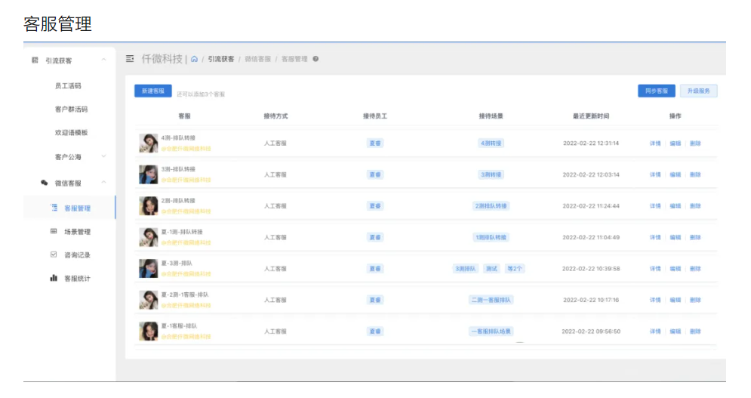Click the 咨询记录 checkbox icon in sidebar

[x=54, y=255]
